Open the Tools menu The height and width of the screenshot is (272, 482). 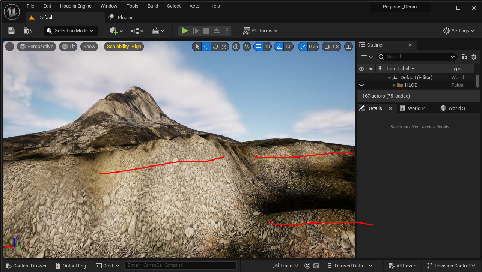[133, 6]
